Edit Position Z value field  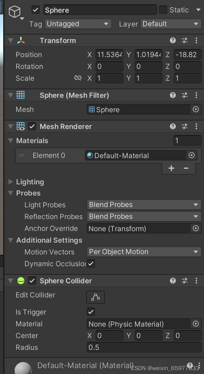[188, 55]
